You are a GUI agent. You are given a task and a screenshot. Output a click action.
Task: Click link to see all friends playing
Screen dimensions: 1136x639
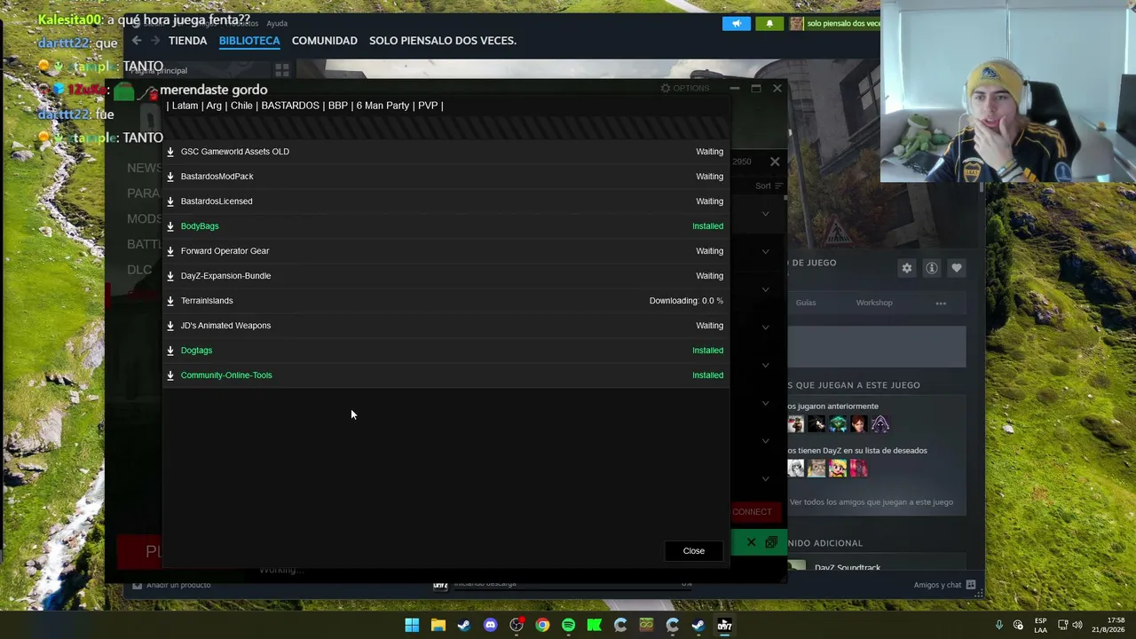(872, 502)
